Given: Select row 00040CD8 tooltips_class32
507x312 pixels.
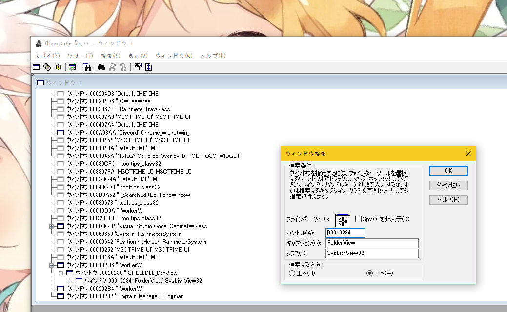Looking at the screenshot, I should tap(113, 187).
